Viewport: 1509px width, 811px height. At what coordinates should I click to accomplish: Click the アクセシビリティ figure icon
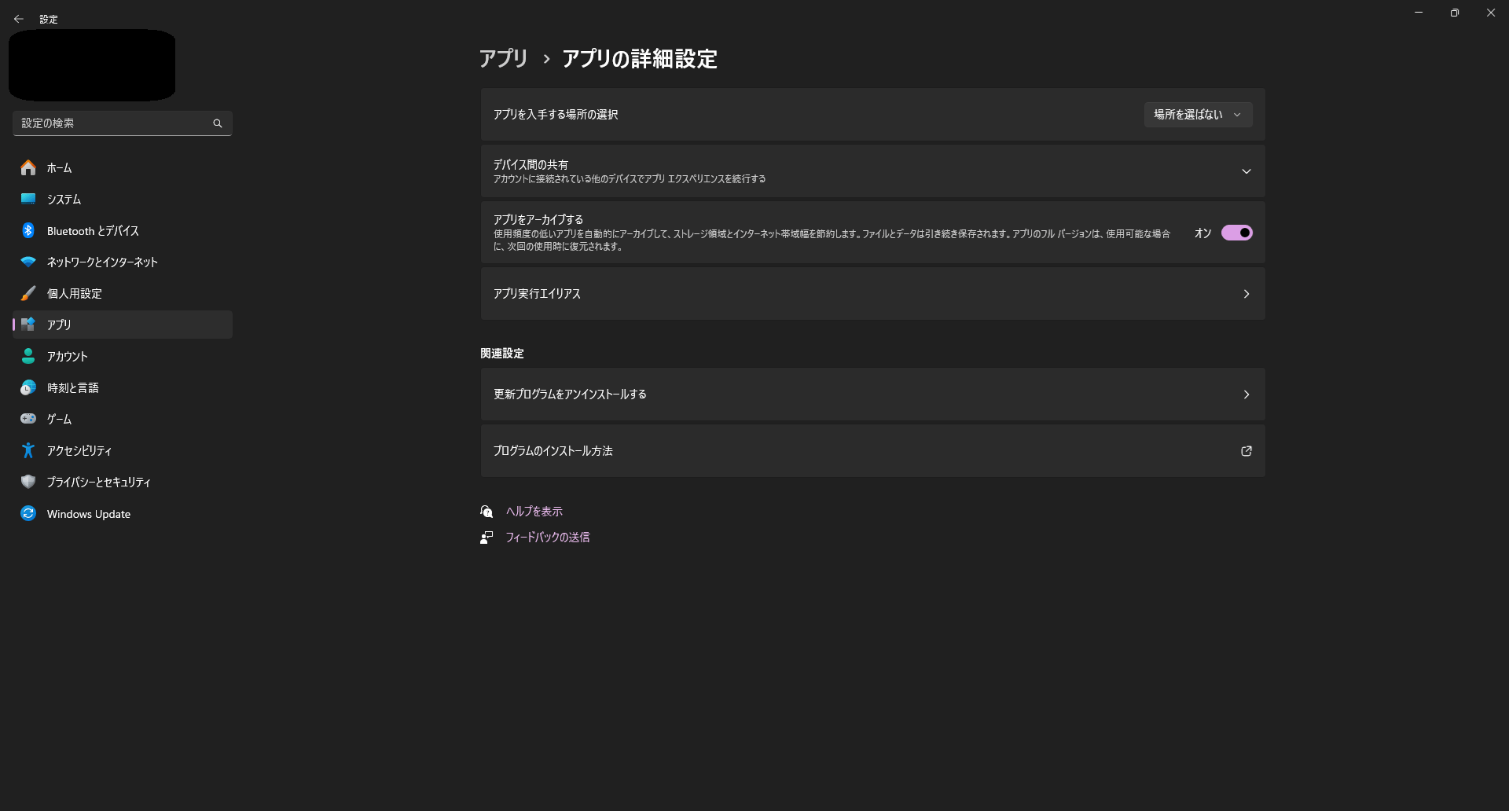[x=28, y=450]
